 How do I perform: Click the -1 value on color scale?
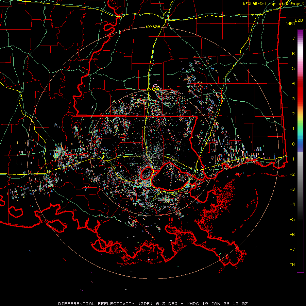click(x=292, y=159)
